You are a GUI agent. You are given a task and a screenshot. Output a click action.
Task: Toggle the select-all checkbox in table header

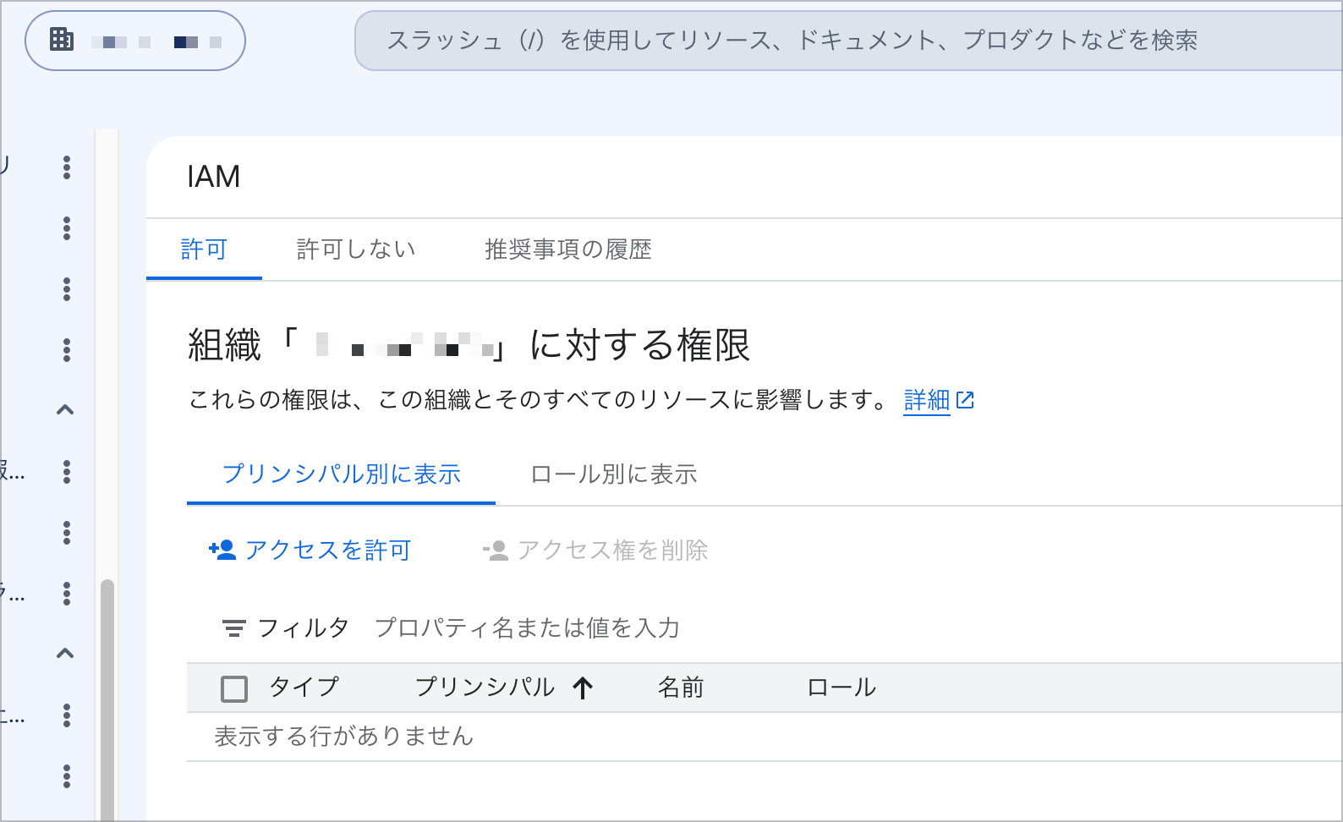tap(234, 688)
